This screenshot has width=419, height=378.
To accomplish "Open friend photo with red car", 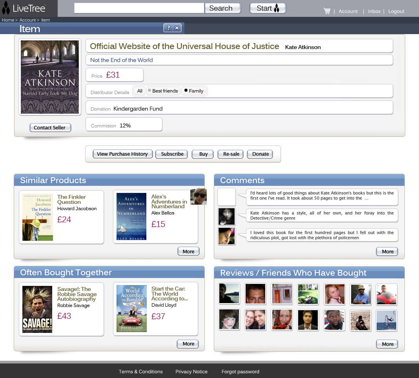I will (386, 294).
